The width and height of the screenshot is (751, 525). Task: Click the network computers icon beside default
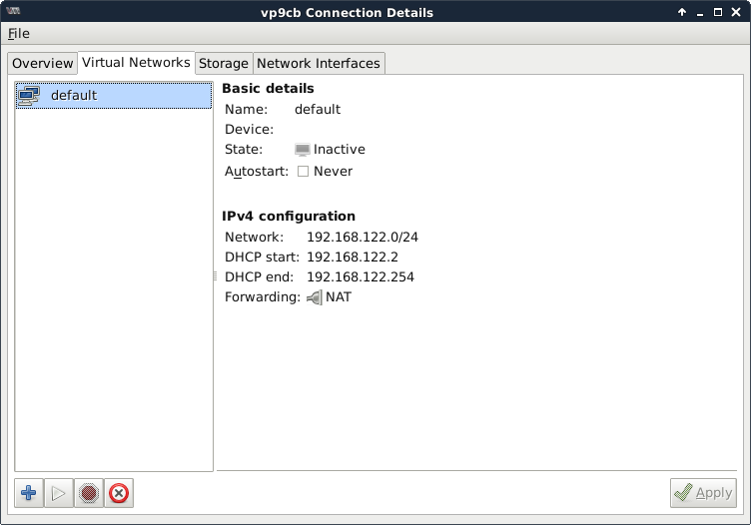30,96
